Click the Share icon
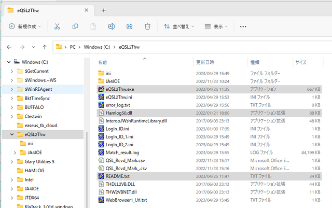Viewport: 332px width, 208px height. [129, 26]
